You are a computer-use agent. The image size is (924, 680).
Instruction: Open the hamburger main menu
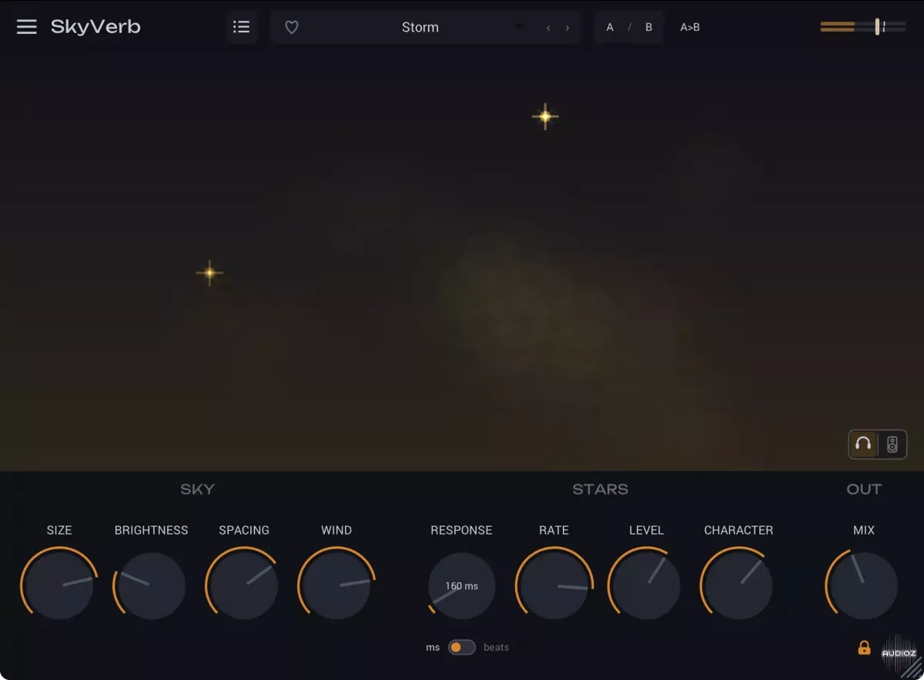pyautogui.click(x=27, y=27)
